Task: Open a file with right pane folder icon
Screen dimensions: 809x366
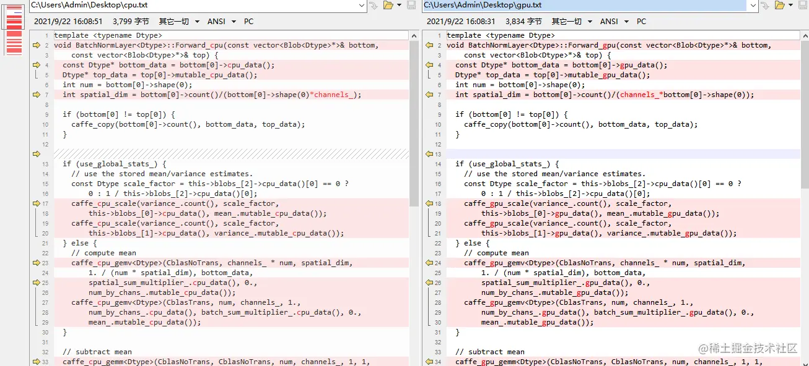Action: click(781, 6)
